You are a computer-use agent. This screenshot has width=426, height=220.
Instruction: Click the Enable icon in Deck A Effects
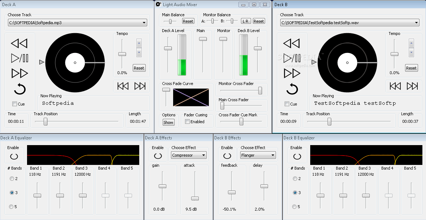pos(158,156)
